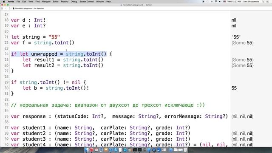
Task: Click the Russian comment on line 33
Action: [108, 105]
